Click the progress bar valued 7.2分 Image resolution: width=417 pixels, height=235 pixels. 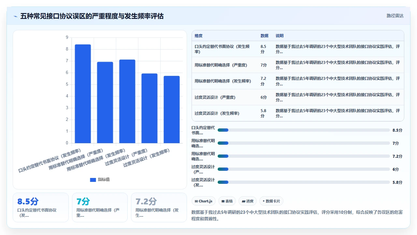pos(304,156)
